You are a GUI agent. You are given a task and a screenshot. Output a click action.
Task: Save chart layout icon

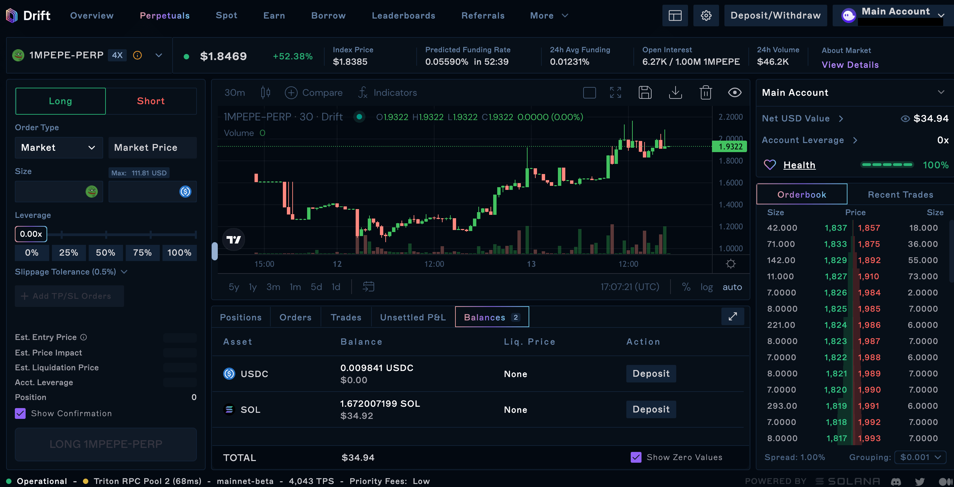tap(645, 92)
